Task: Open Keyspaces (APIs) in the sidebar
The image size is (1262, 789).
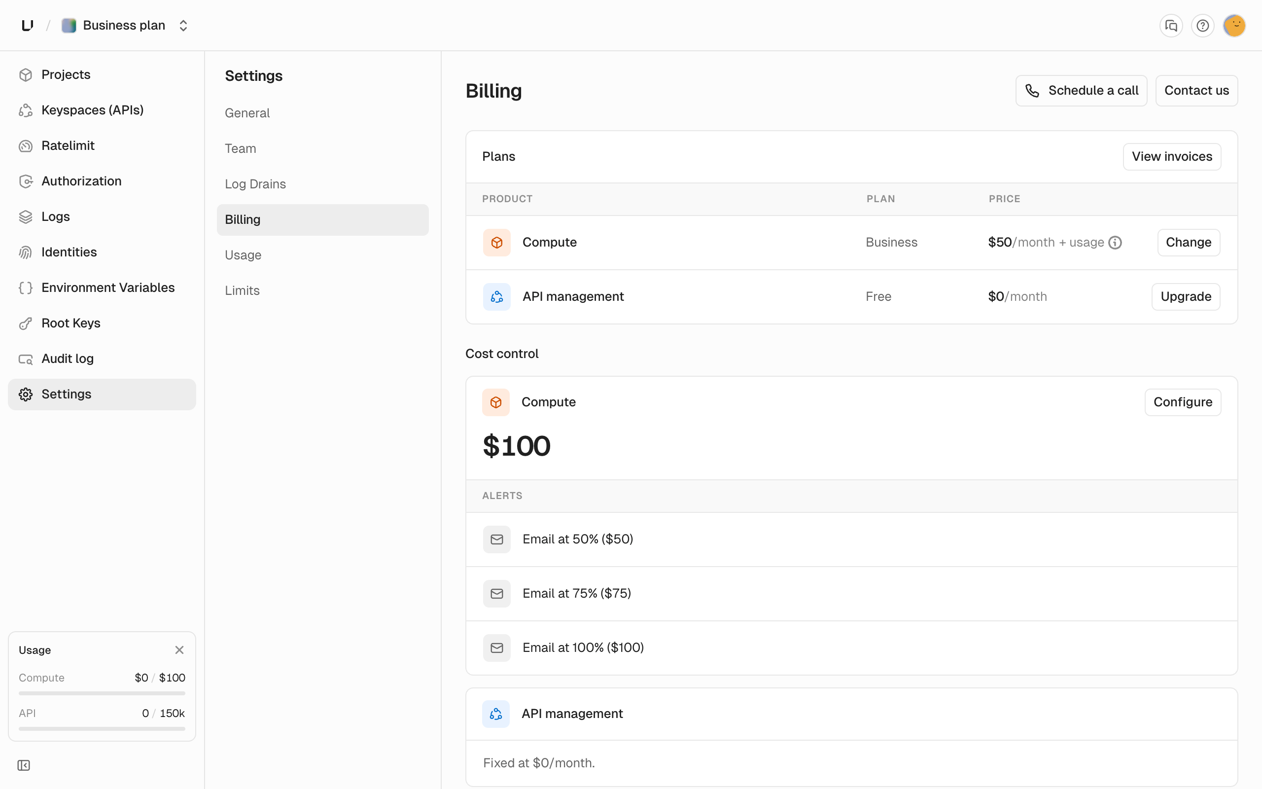Action: (102, 110)
